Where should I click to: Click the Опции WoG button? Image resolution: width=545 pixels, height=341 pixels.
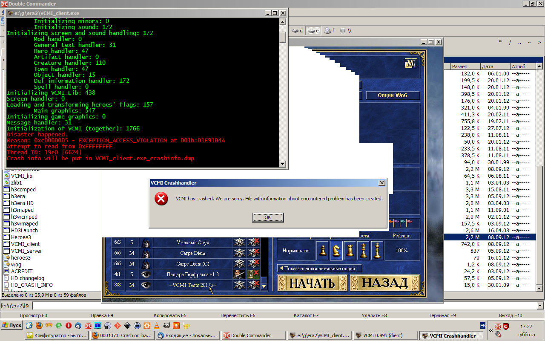[x=393, y=95]
